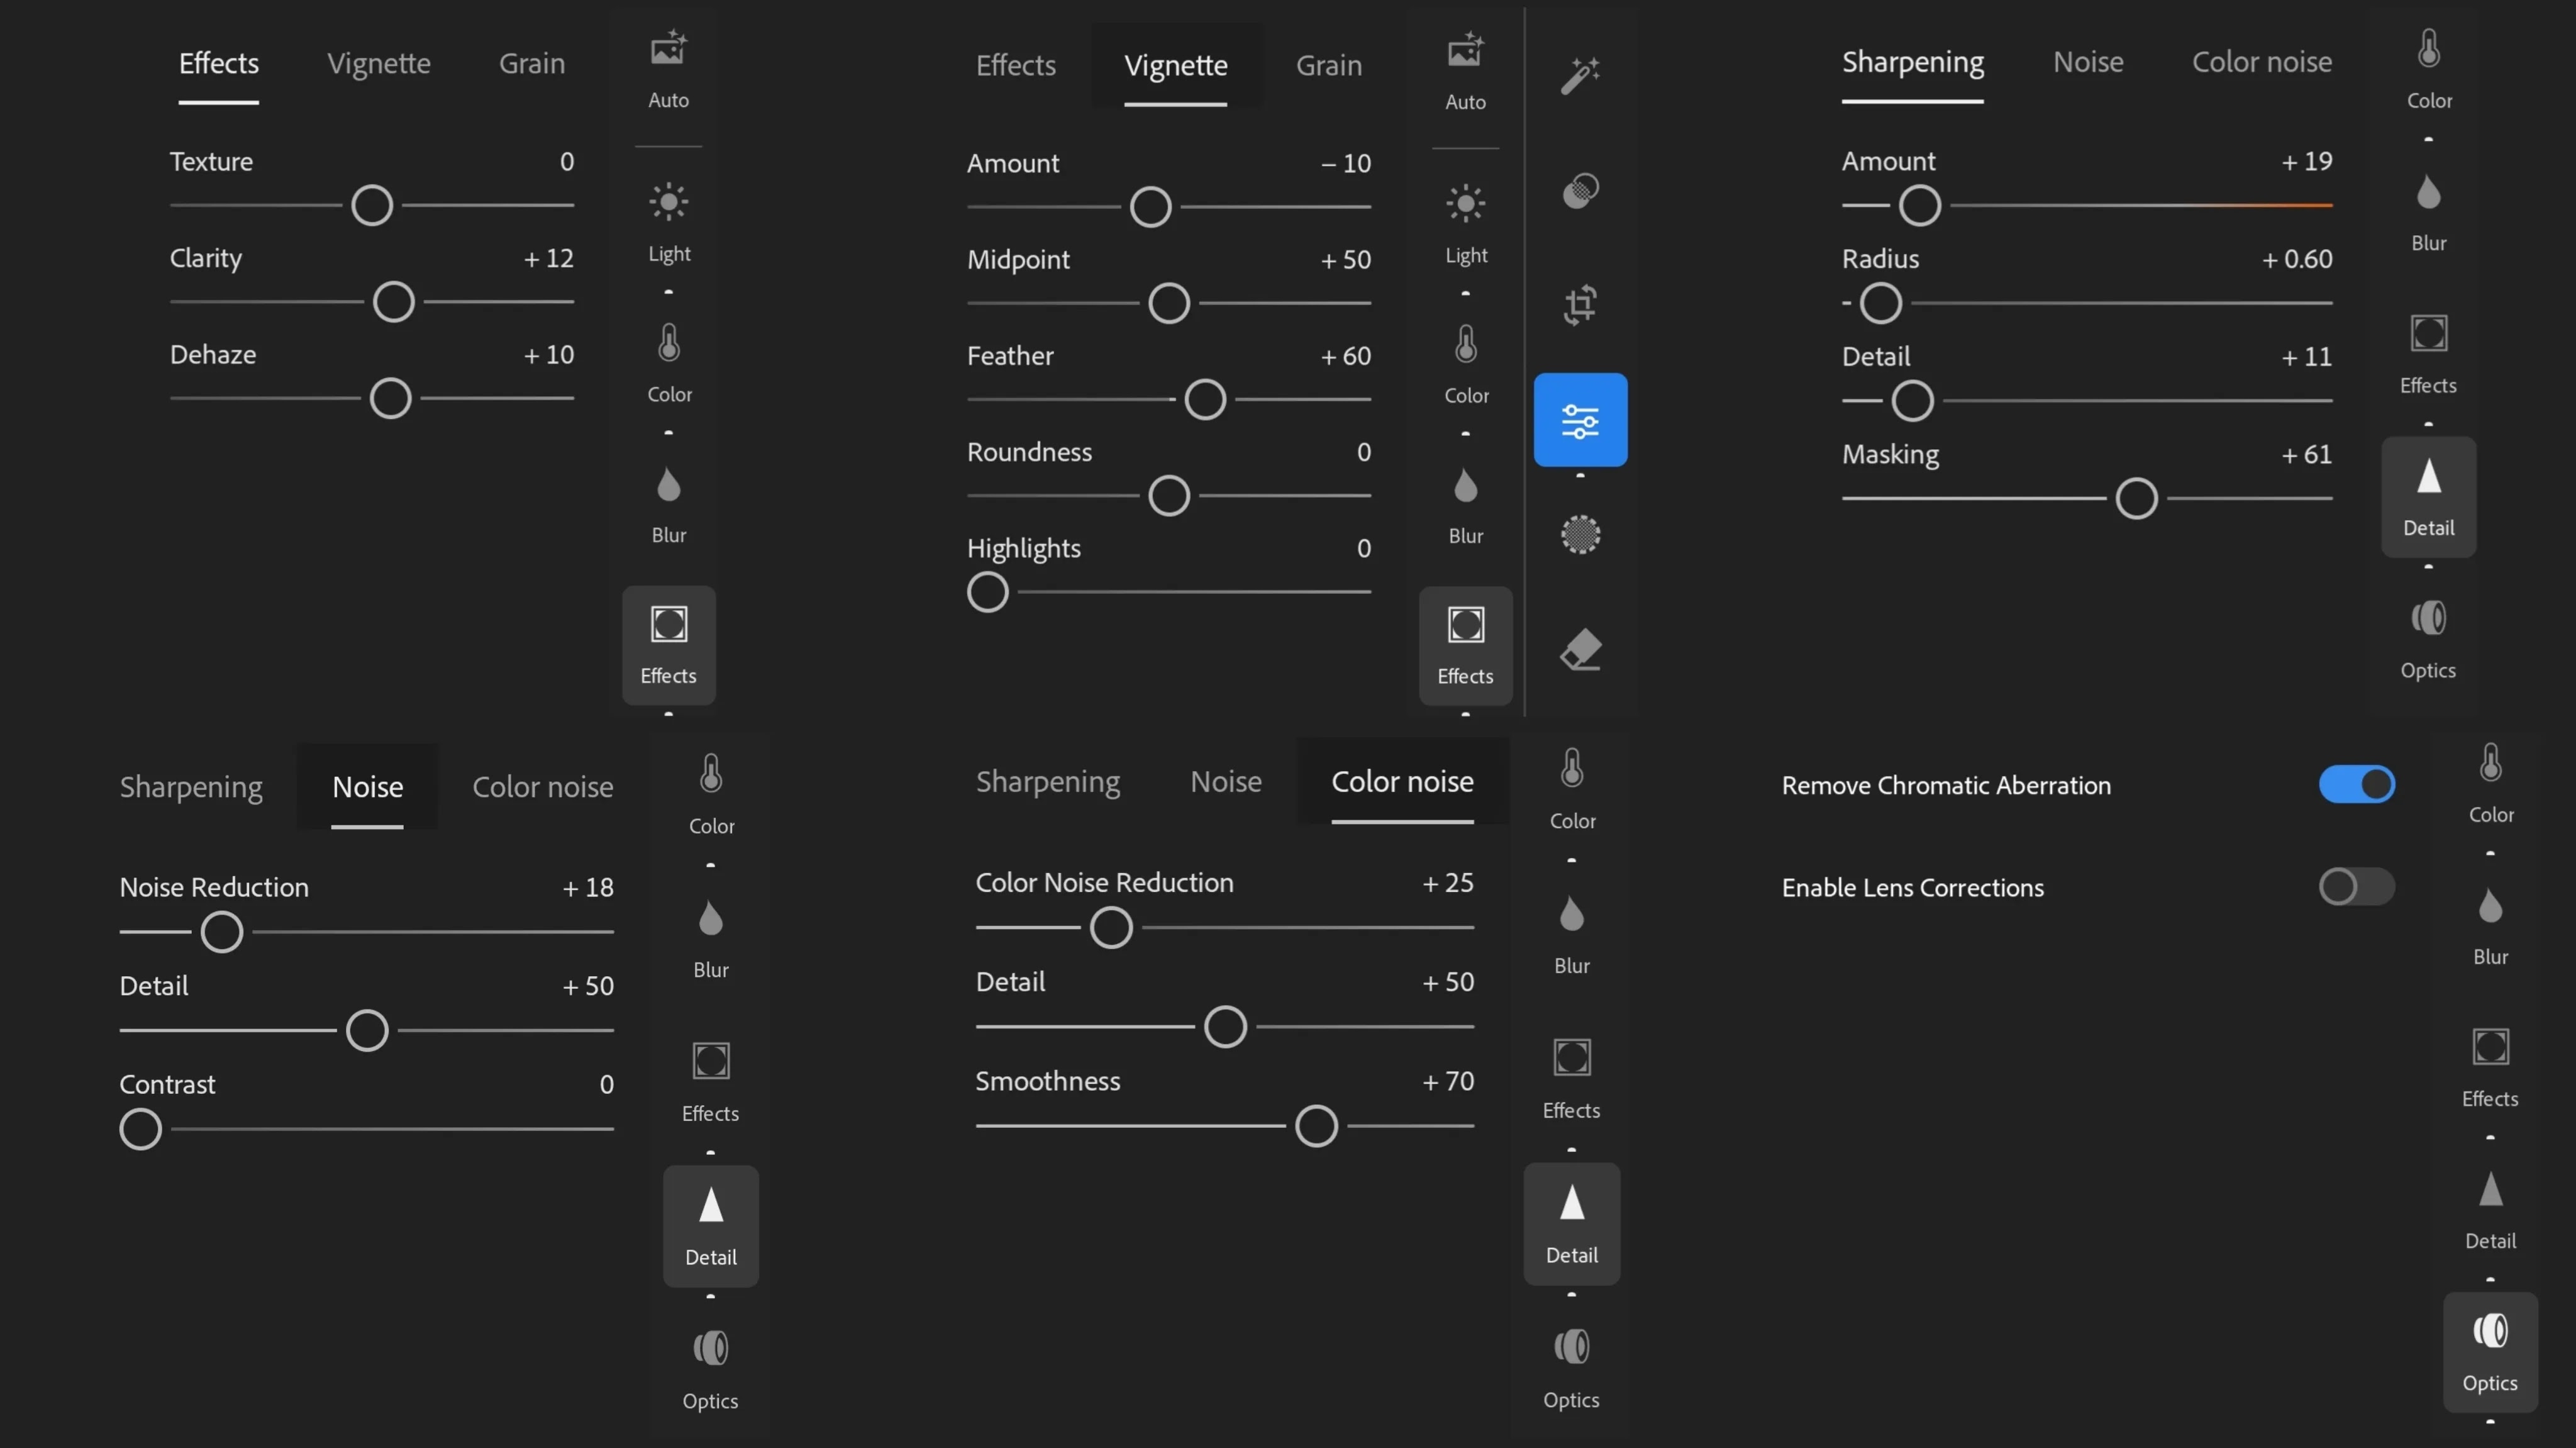Click the Texture slider handle
2576x1448 pixels.
[372, 205]
